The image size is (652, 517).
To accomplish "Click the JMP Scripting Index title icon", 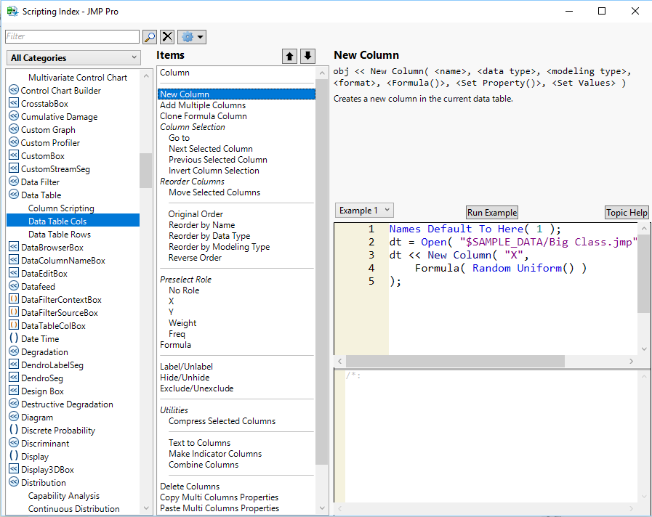I will [x=12, y=11].
